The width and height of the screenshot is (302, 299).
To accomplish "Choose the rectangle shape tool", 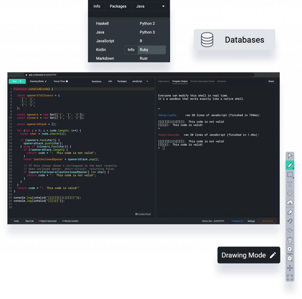I will pyautogui.click(x=290, y=175).
